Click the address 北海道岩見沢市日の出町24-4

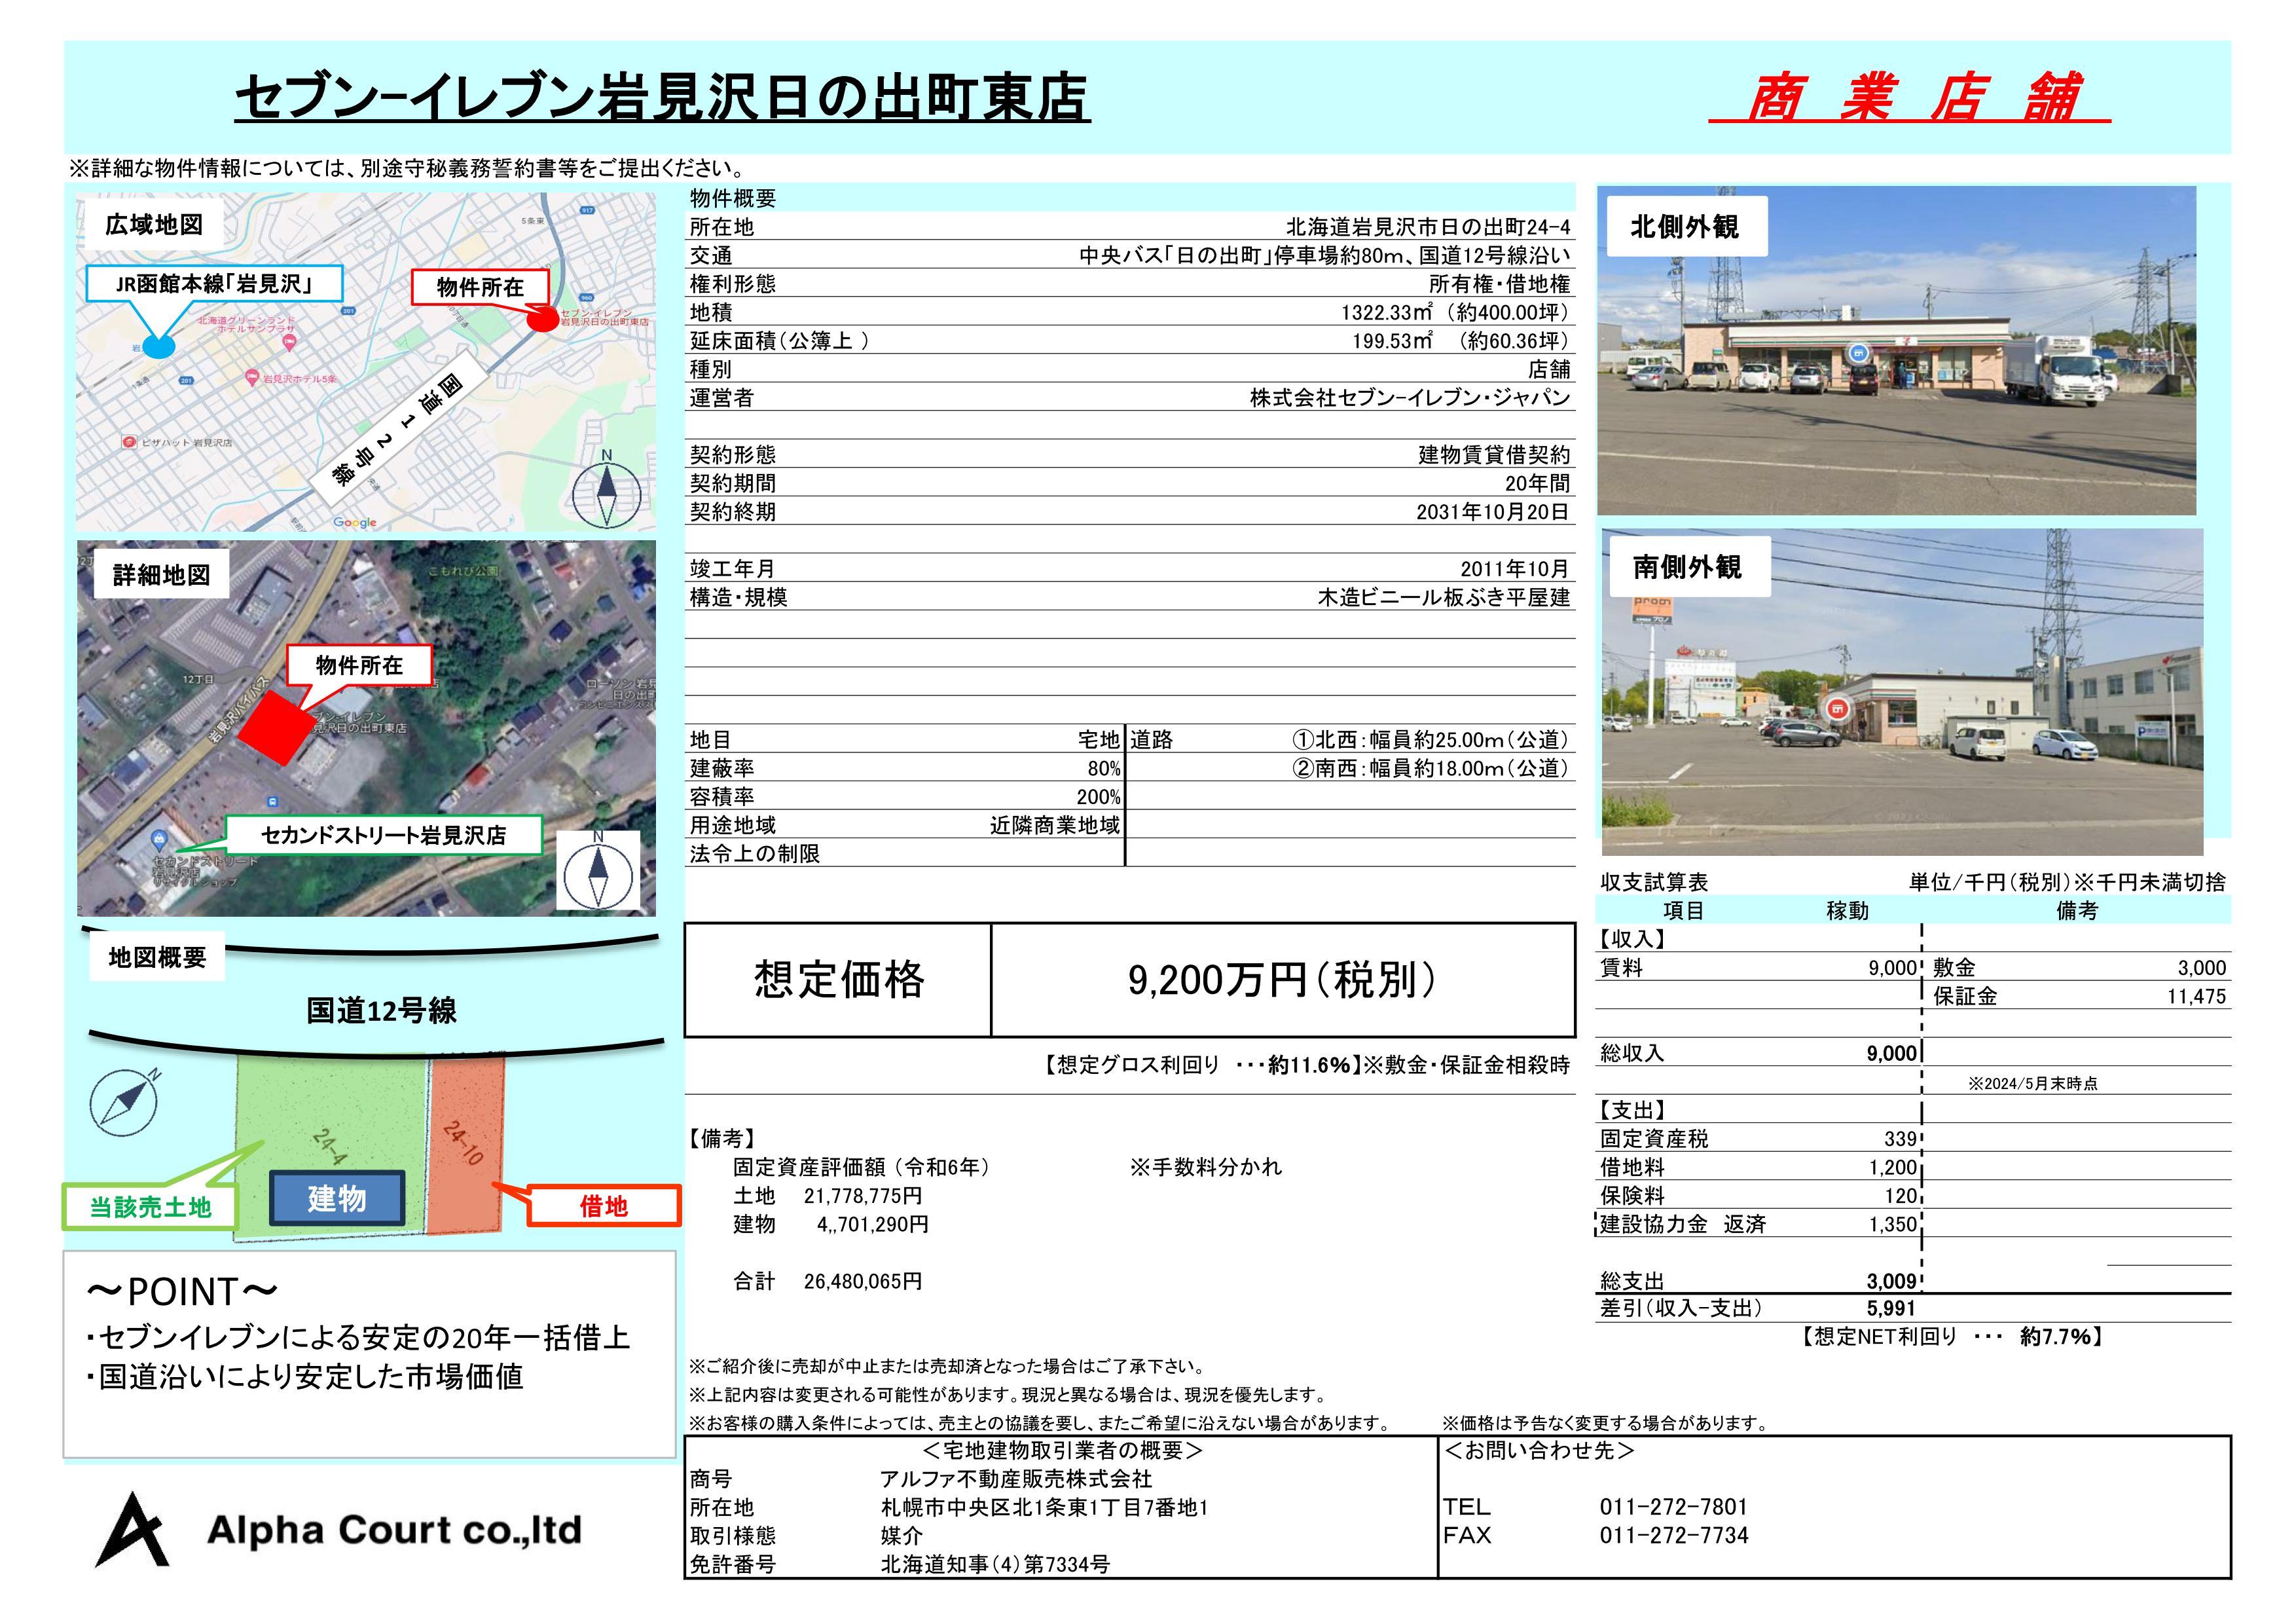[x=1428, y=227]
